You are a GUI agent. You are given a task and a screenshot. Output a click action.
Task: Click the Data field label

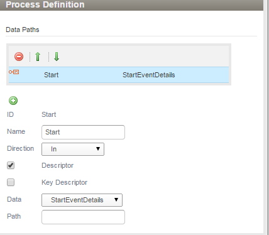click(x=14, y=199)
